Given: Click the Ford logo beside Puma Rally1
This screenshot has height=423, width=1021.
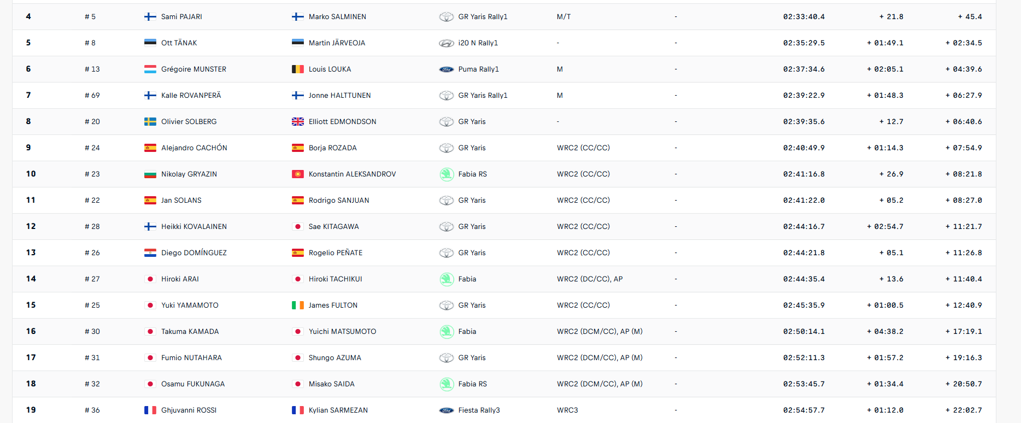Looking at the screenshot, I should pyautogui.click(x=447, y=69).
